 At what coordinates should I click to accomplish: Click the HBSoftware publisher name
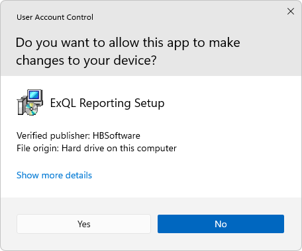[x=117, y=135]
